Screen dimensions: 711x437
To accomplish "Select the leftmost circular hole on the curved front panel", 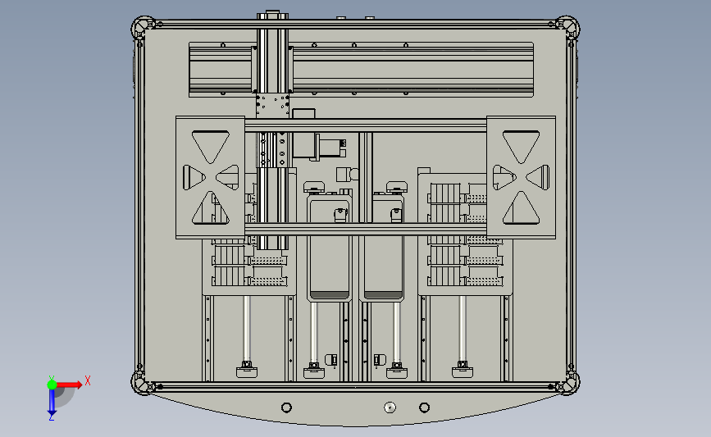I will point(286,407).
